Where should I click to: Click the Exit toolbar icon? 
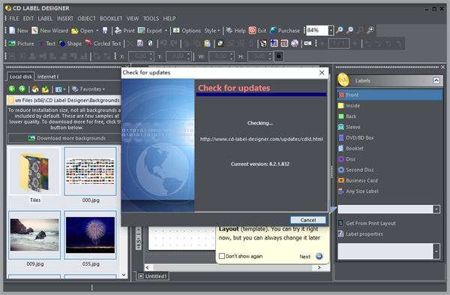click(252, 31)
